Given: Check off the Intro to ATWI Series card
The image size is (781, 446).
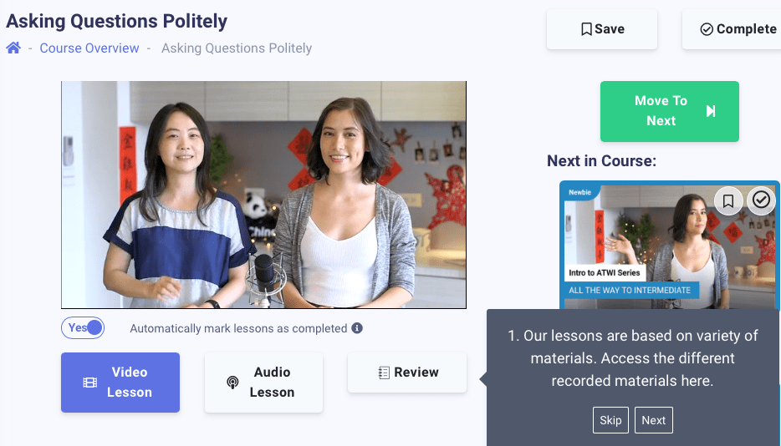Looking at the screenshot, I should click(x=761, y=200).
